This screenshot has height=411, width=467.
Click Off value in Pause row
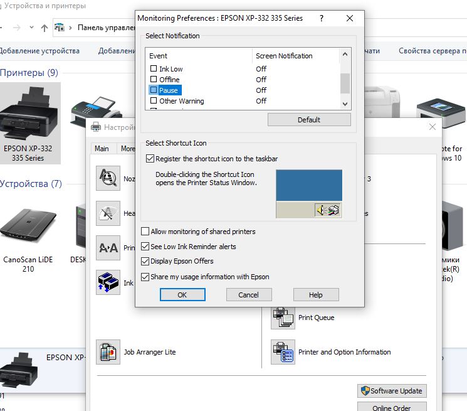click(x=261, y=90)
